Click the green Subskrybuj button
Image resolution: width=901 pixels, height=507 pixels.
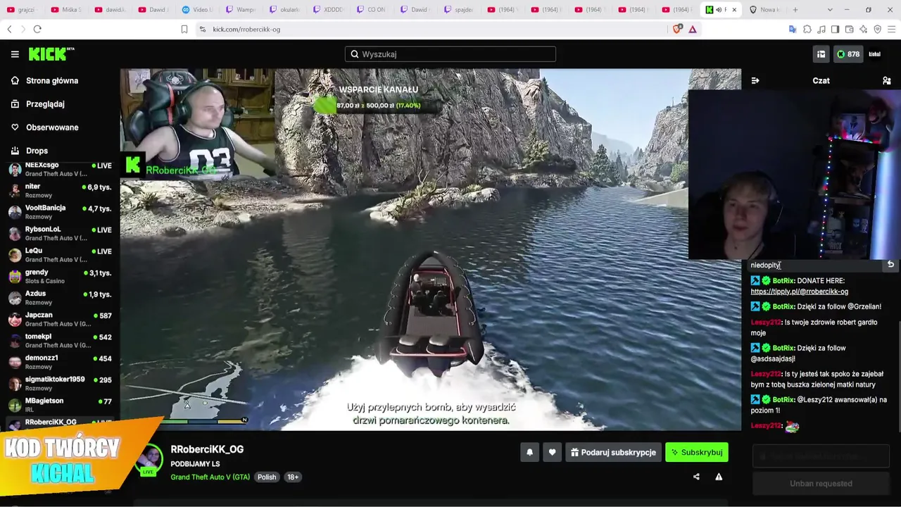coord(697,452)
